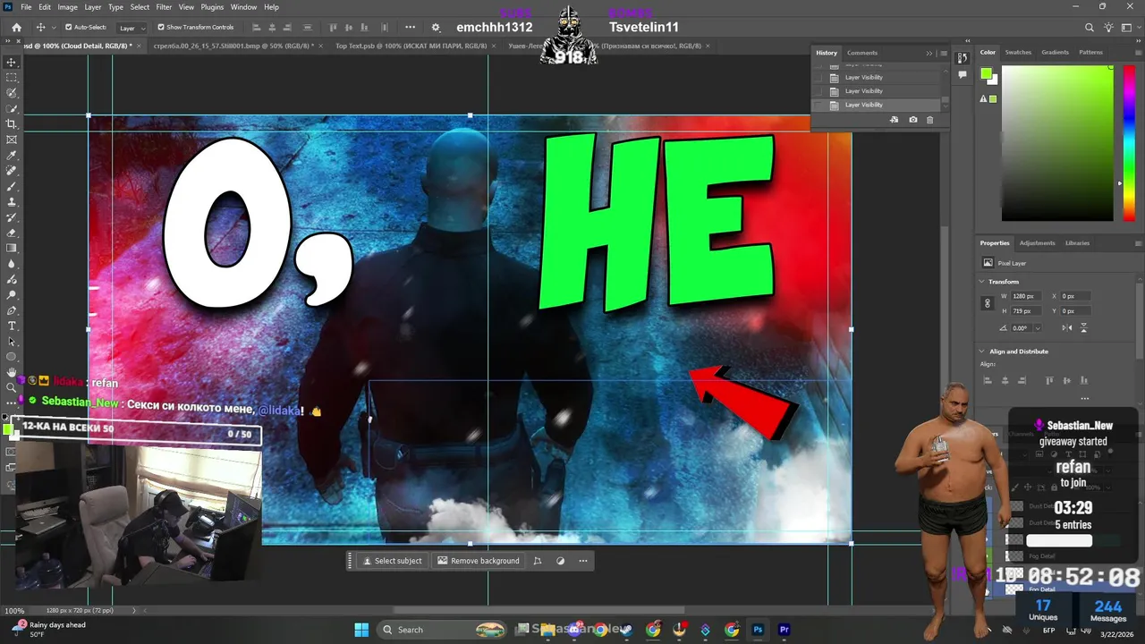The width and height of the screenshot is (1145, 644).
Task: Switch to the Adjustments tab
Action: [1038, 242]
